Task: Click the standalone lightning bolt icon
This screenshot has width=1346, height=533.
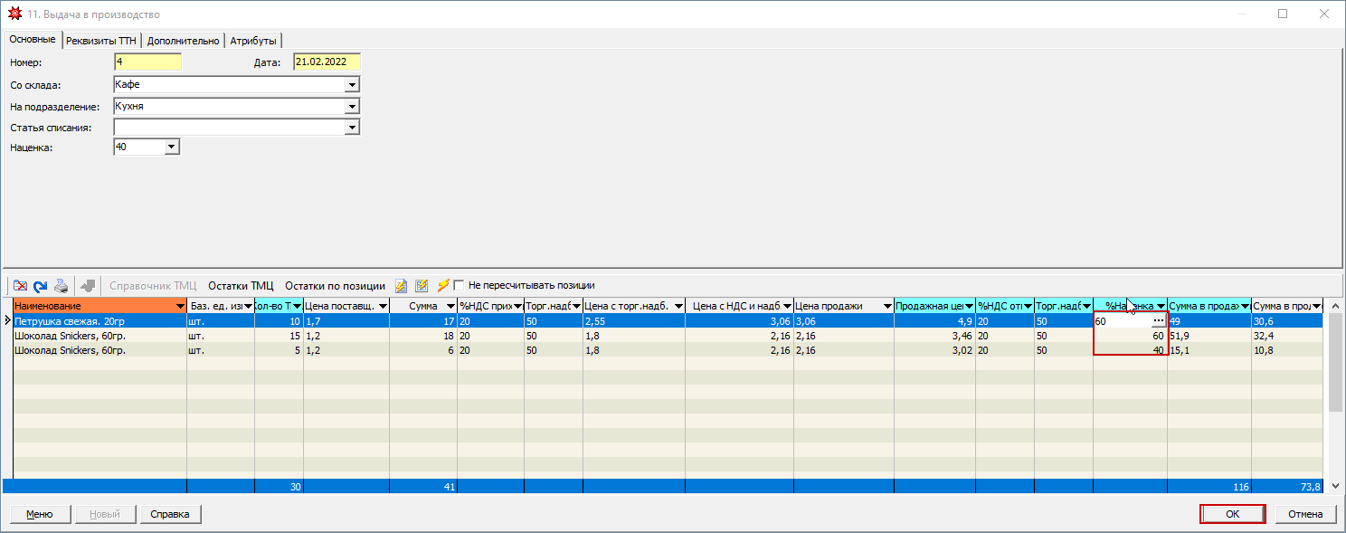Action: [442, 286]
